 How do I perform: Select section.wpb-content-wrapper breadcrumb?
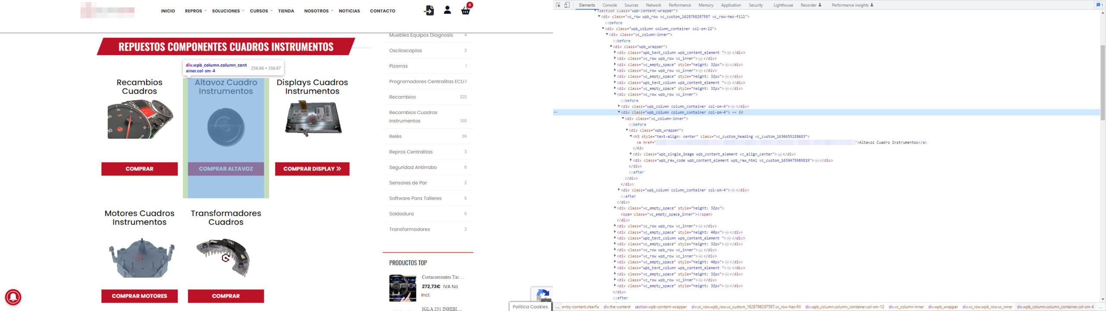tap(661, 307)
